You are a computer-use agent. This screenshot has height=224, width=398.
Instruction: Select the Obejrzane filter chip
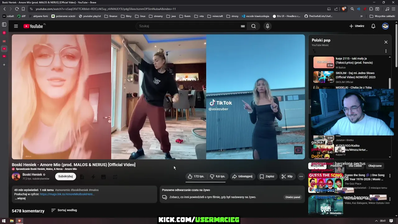[375, 166]
